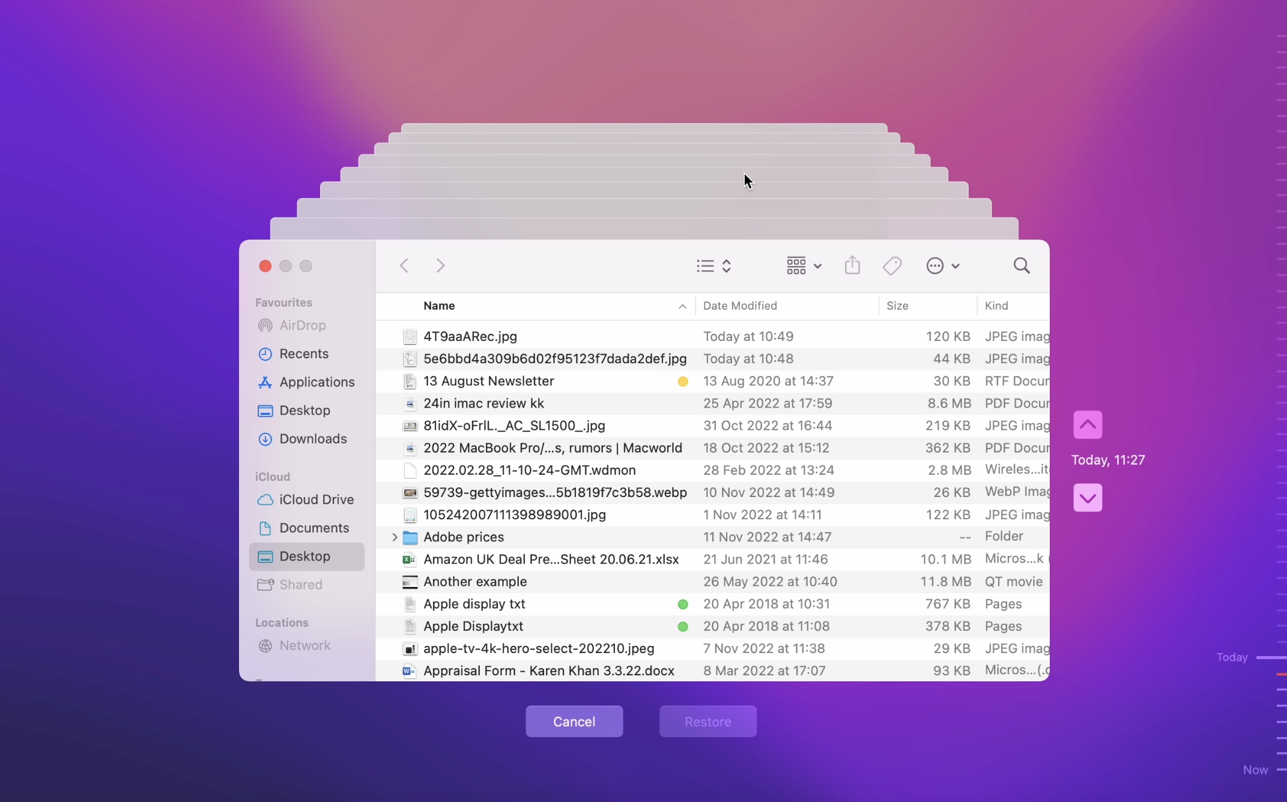Click the Share toolbar icon
This screenshot has width=1287, height=802.
click(852, 265)
